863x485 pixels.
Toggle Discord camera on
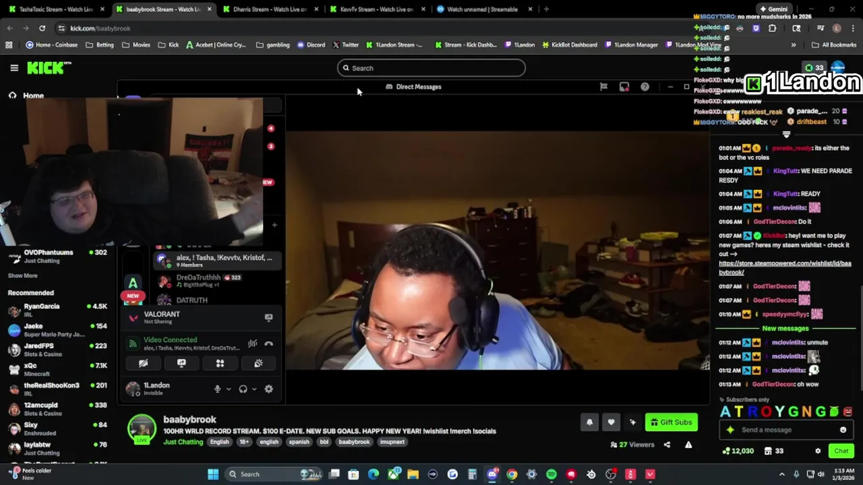(x=143, y=363)
